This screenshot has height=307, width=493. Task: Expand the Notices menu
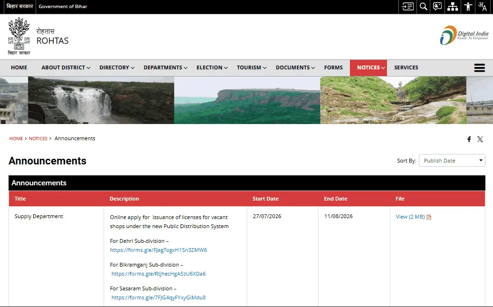click(x=368, y=67)
